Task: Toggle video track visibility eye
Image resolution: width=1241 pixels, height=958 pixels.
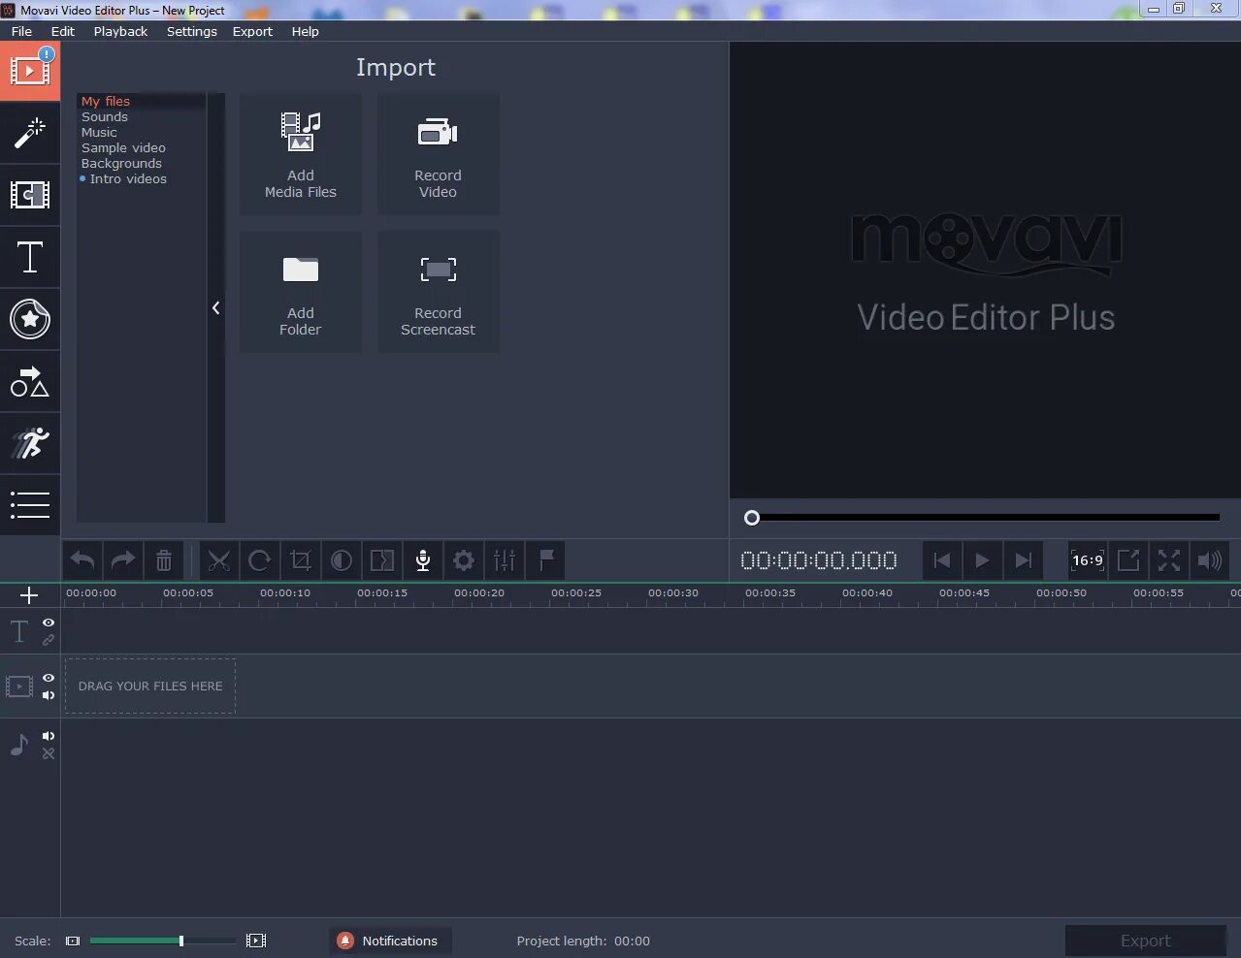Action: coord(49,678)
